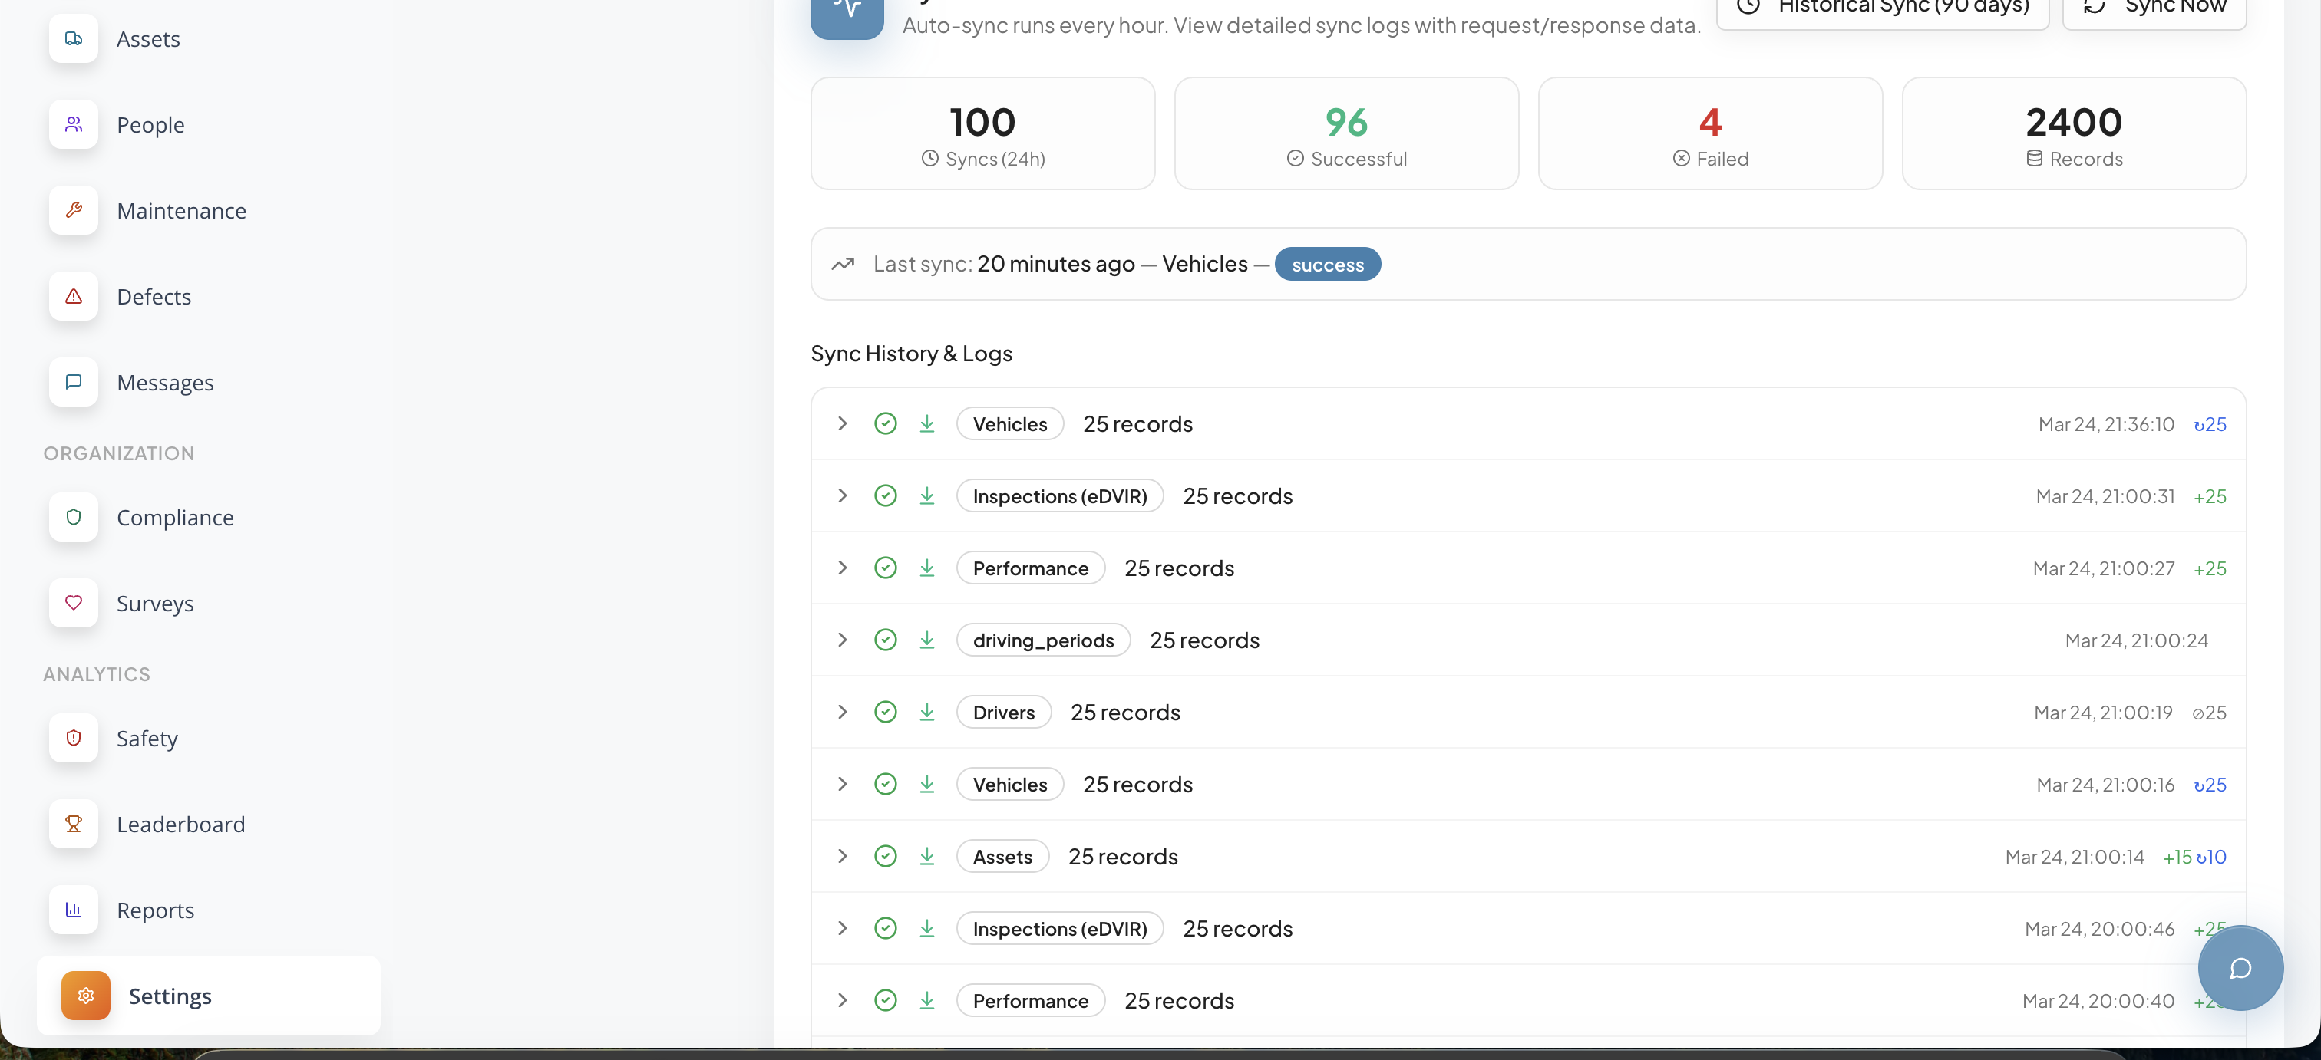Expand the driving_periods sync row
This screenshot has height=1060, width=2321.
pos(841,640)
